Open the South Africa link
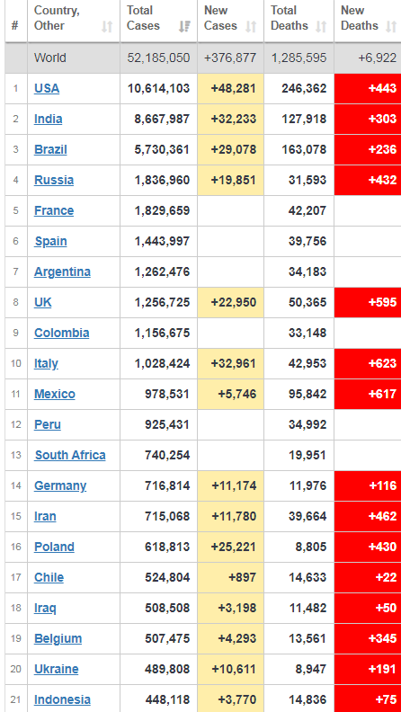 point(70,455)
